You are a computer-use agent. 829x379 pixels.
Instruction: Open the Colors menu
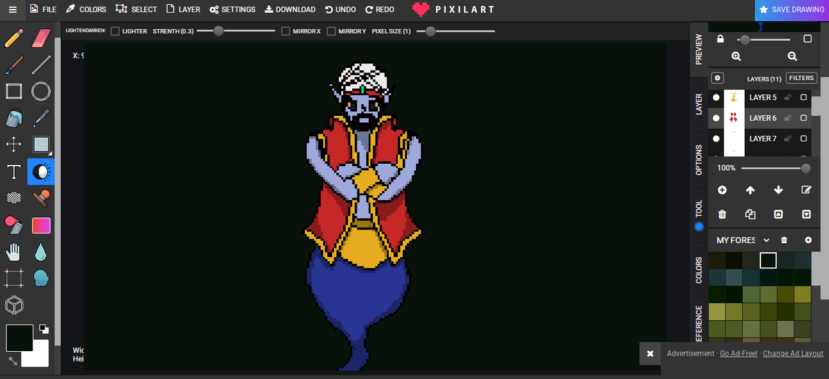click(86, 10)
